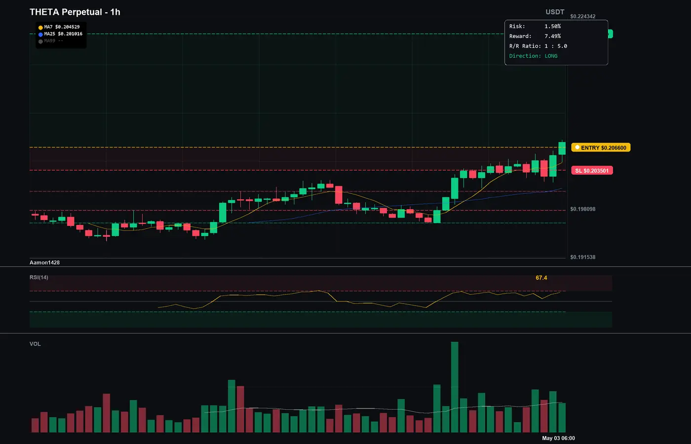This screenshot has width=691, height=444.
Task: Click the May 03 06:00 time label
Action: click(558, 438)
